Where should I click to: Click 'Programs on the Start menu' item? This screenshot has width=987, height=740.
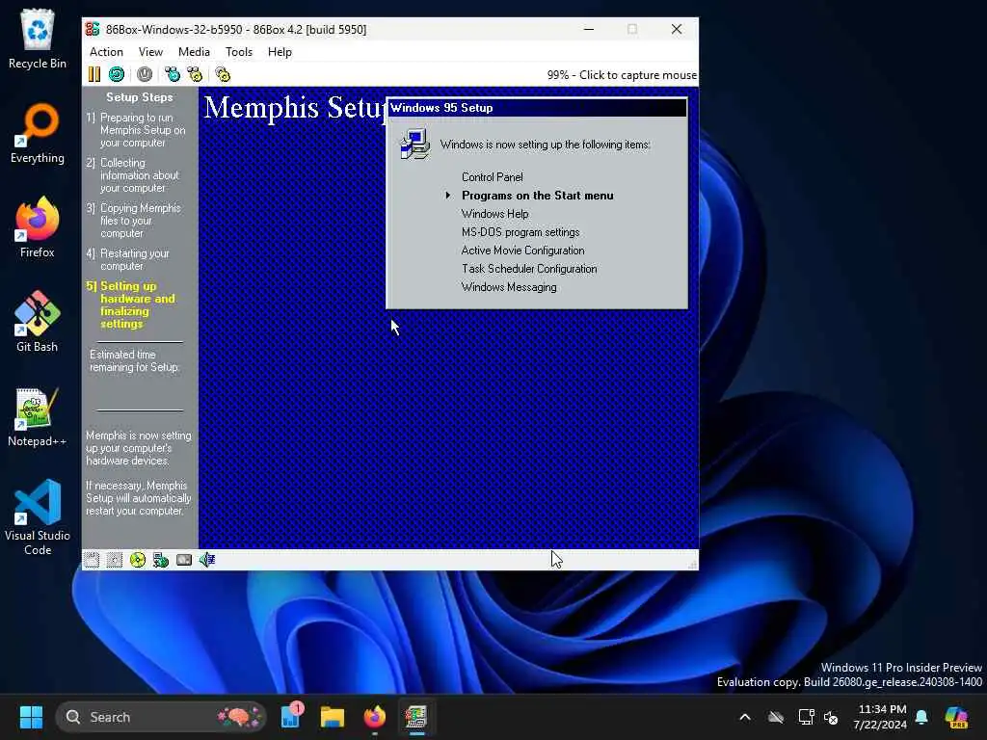538,196
